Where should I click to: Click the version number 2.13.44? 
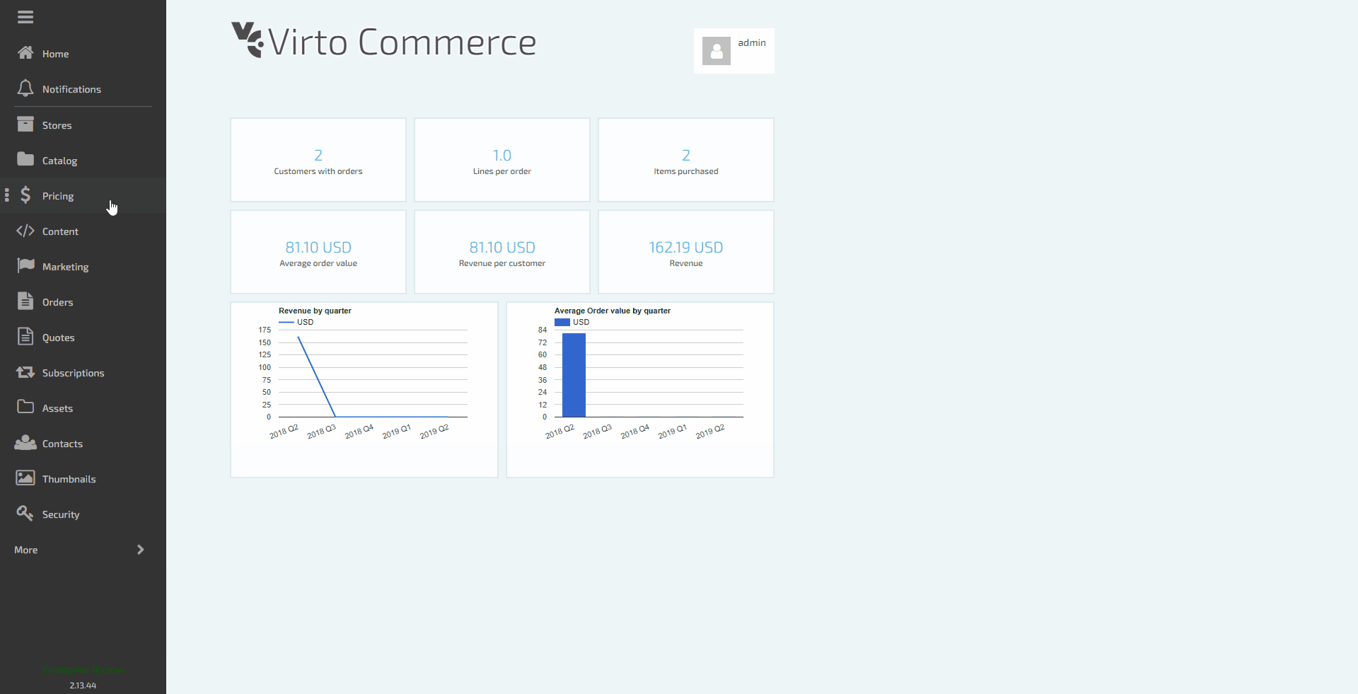click(x=83, y=686)
